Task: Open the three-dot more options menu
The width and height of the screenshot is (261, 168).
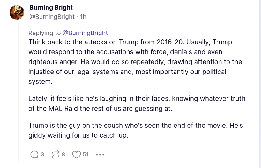Action: pos(100,155)
